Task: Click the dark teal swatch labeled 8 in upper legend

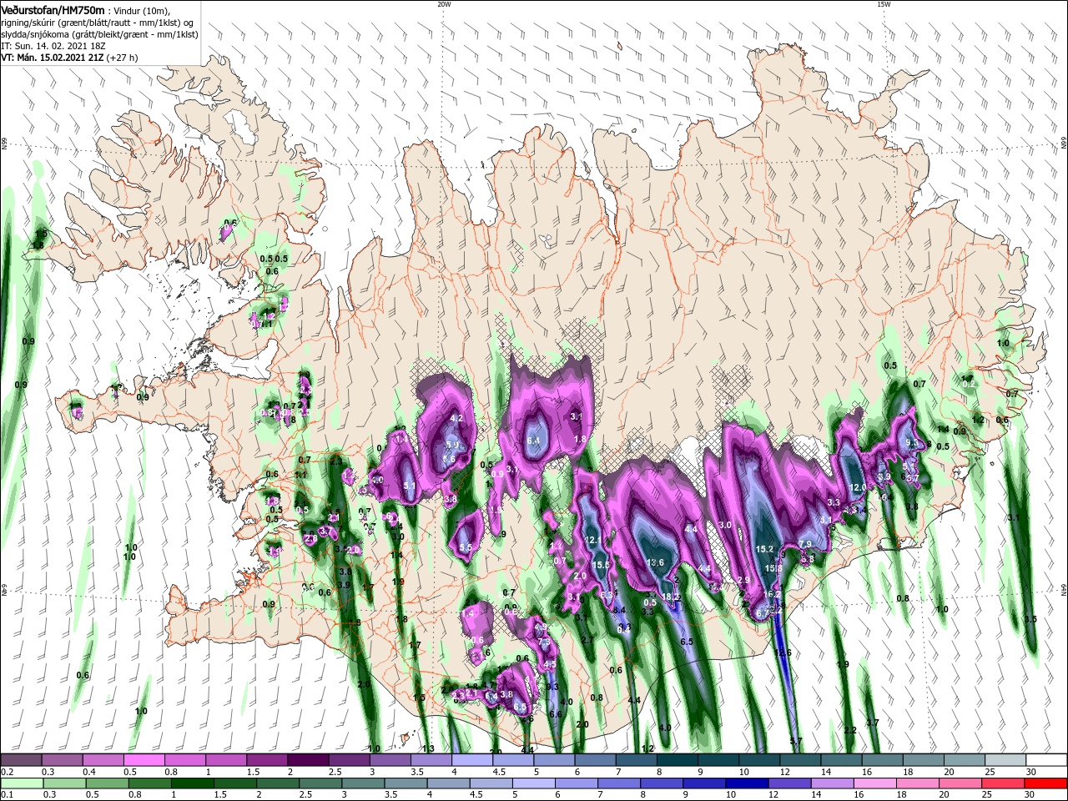Action: [678, 760]
